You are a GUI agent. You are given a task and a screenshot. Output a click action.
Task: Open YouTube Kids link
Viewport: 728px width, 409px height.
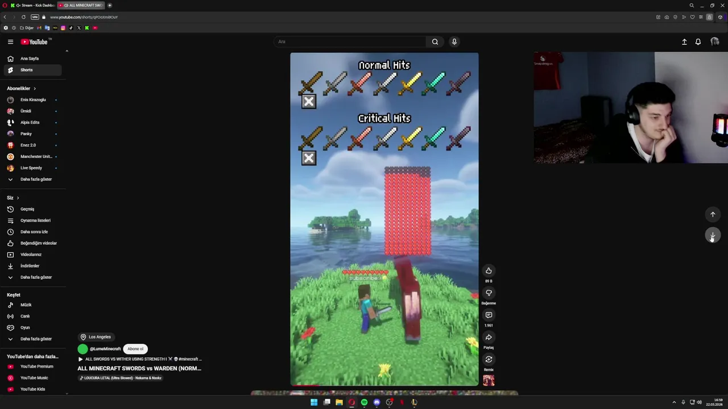tap(33, 389)
